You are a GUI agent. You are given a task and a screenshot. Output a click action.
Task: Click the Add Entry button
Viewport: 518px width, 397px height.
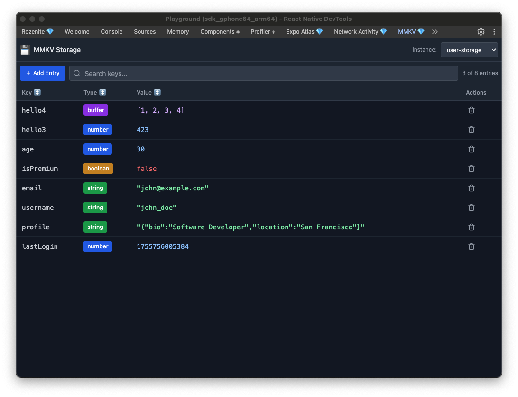(43, 73)
